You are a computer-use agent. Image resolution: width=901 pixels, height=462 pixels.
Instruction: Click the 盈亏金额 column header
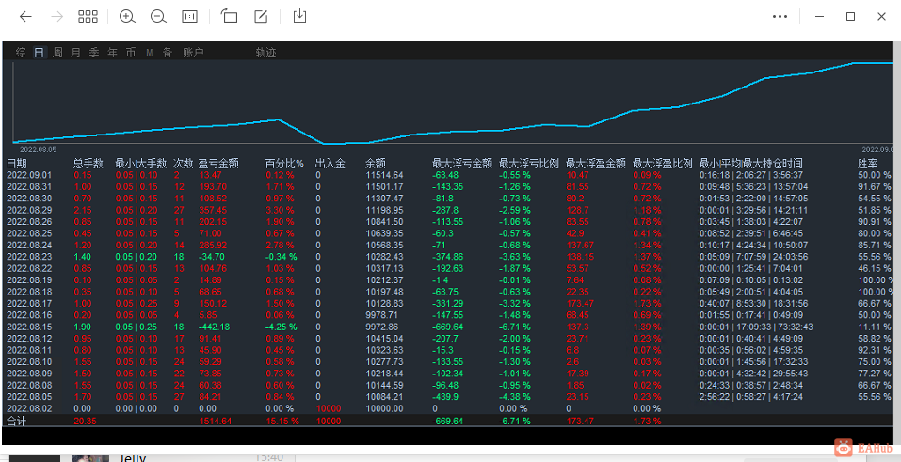click(218, 164)
